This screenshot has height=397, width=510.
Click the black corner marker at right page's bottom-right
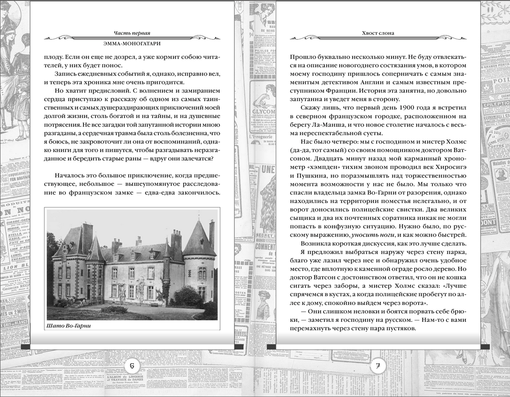(x=485, y=347)
